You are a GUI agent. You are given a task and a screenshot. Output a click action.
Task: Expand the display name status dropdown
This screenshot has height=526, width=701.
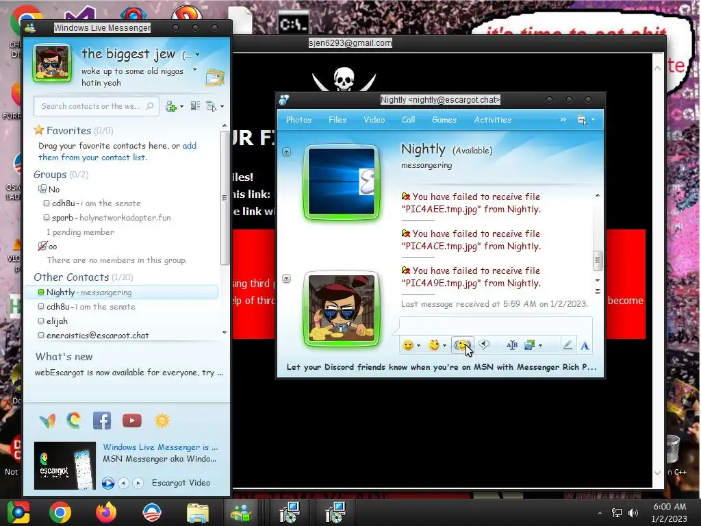pos(197,55)
